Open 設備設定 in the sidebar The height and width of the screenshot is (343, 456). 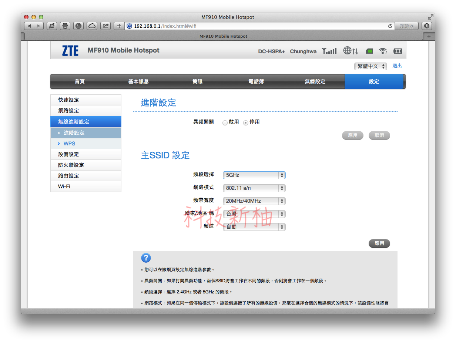coord(86,154)
